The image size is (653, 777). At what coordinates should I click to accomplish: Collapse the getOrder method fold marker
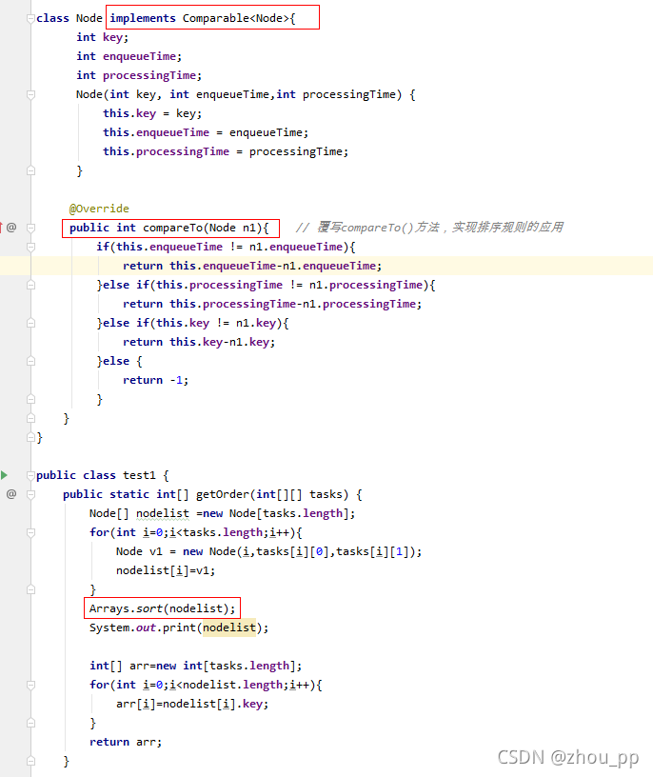click(30, 494)
